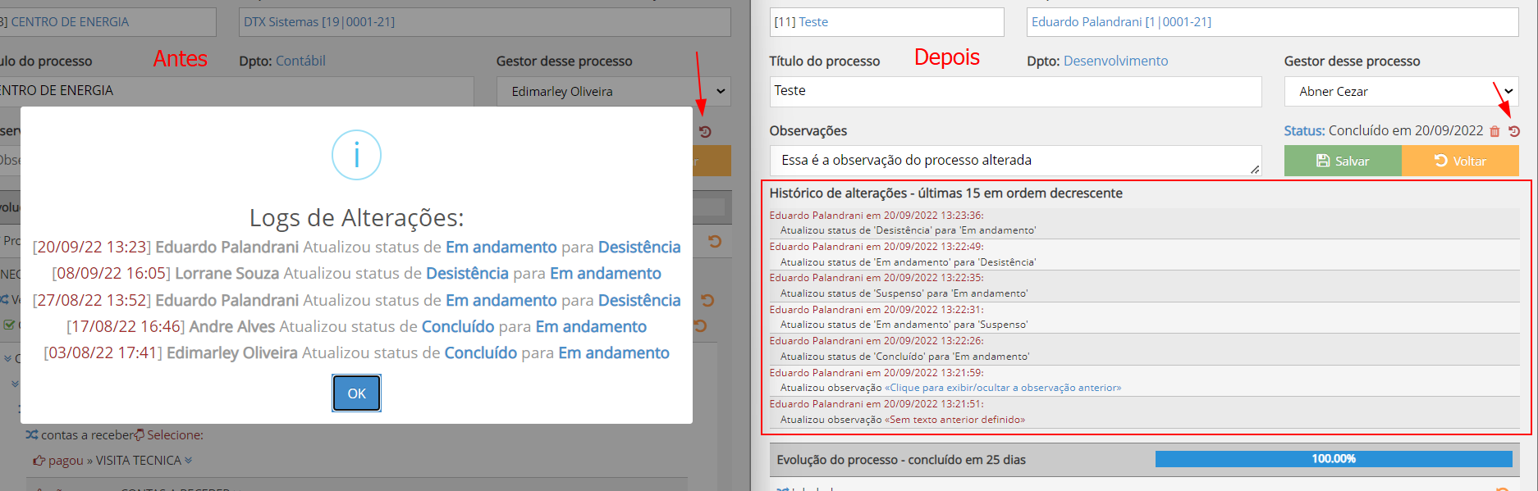
Task: Click the blue info icon in Logs dialog
Action: click(x=356, y=155)
